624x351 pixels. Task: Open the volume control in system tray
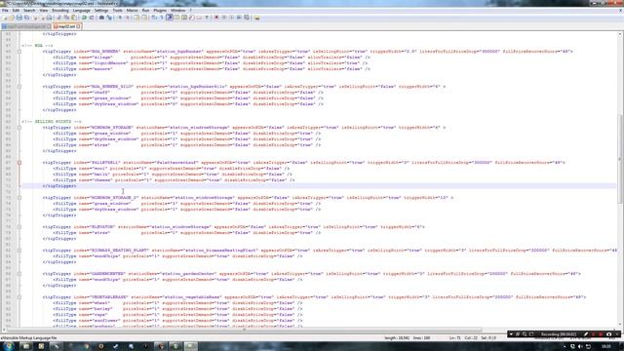(580, 347)
